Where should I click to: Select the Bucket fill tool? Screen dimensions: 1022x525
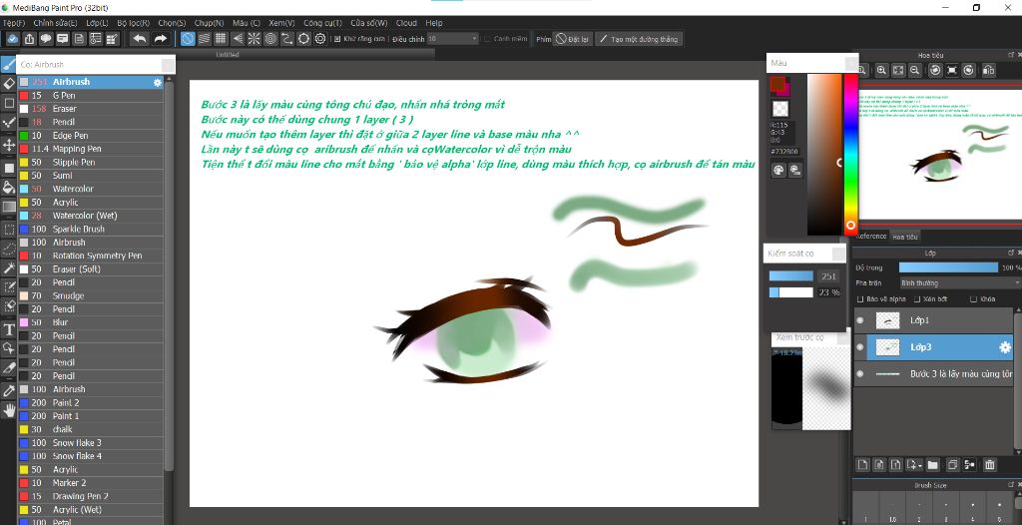(x=8, y=188)
